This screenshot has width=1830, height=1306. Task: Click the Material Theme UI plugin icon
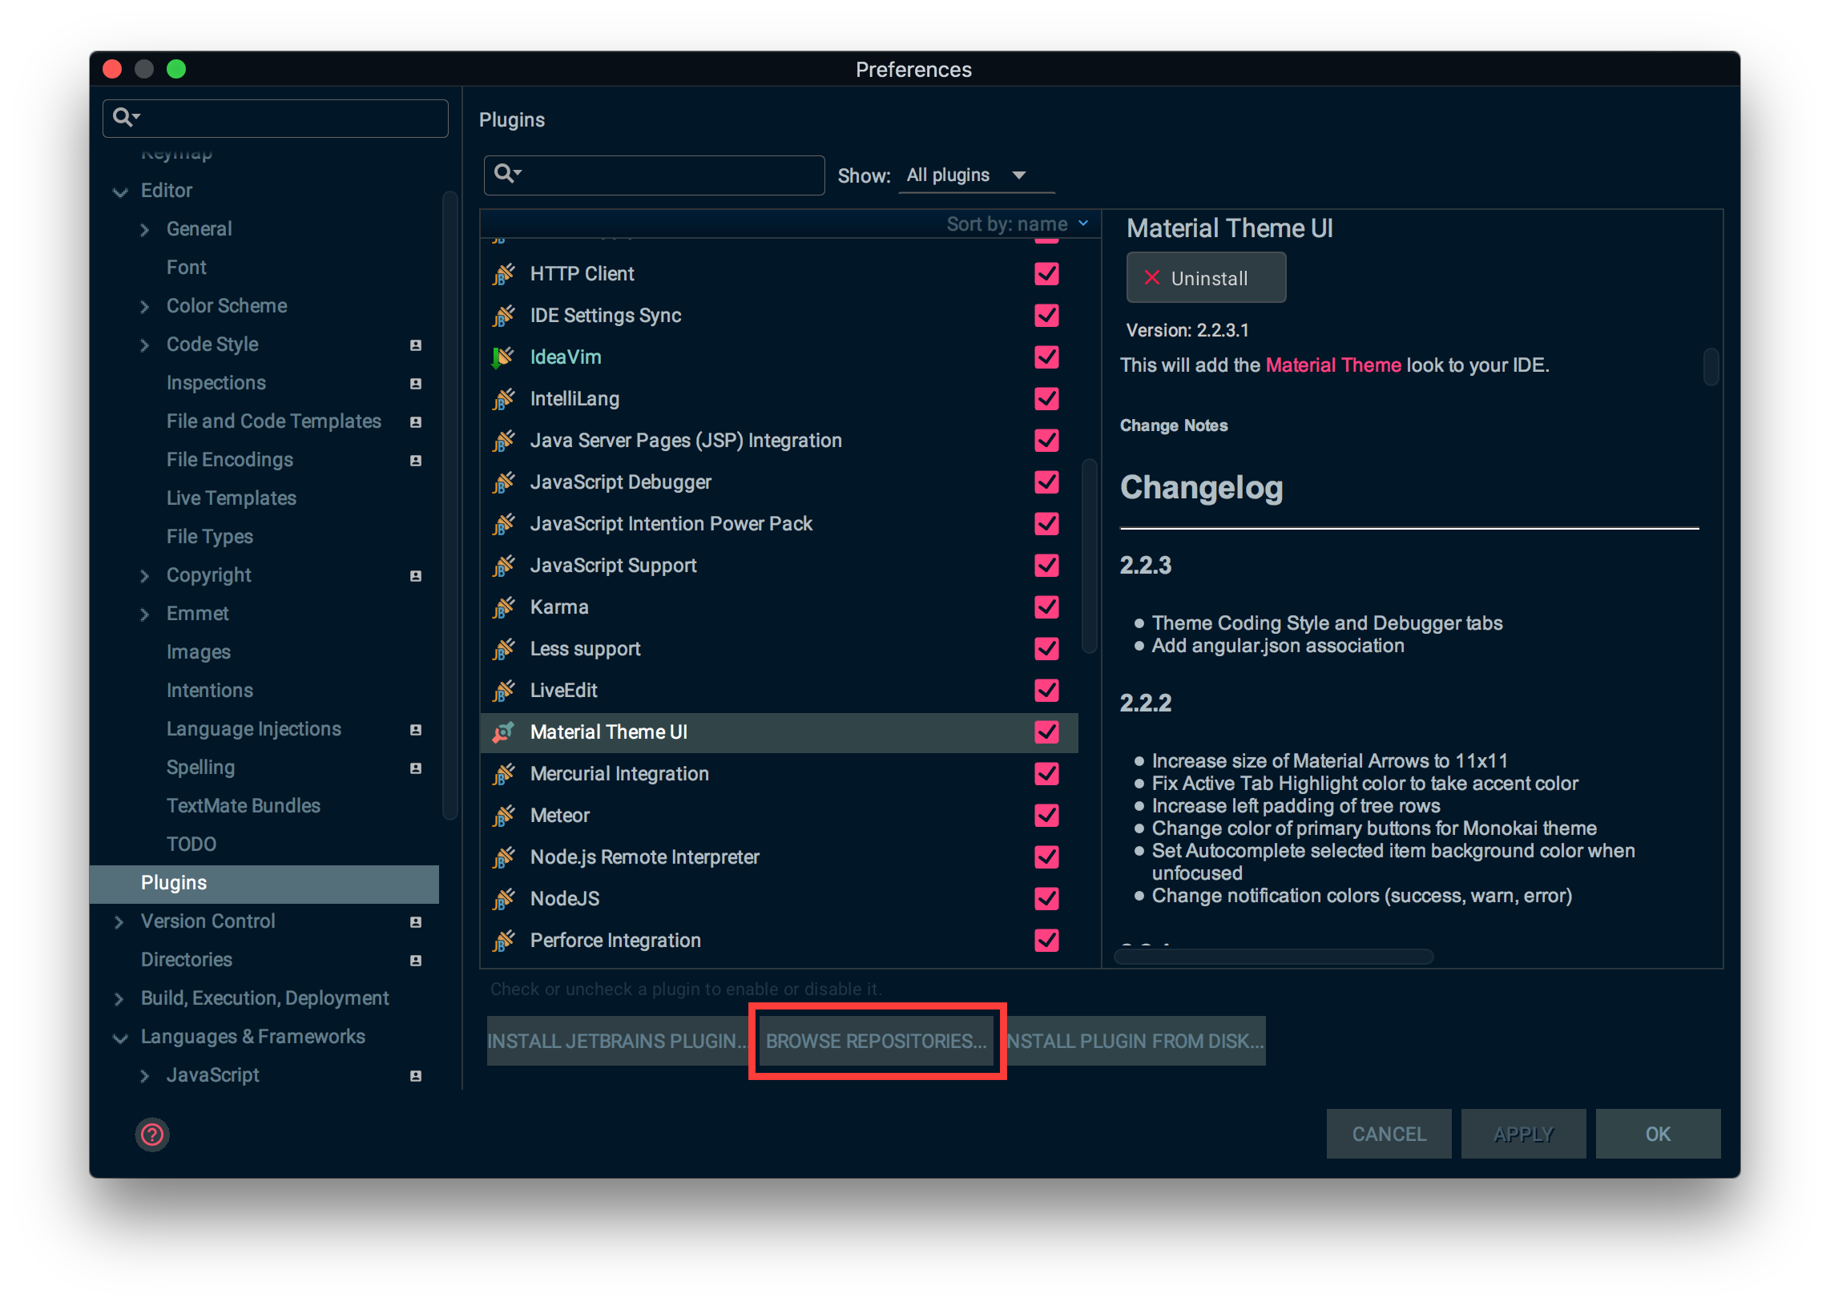pos(503,732)
